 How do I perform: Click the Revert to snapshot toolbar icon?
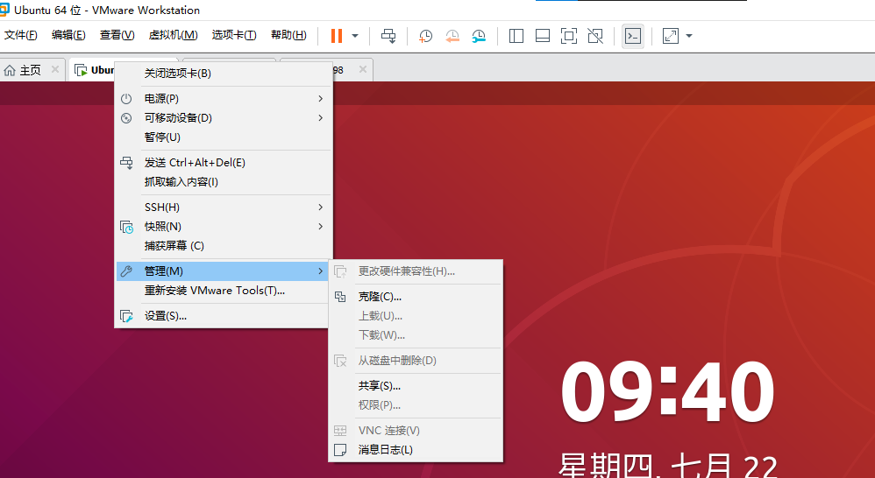coord(452,36)
